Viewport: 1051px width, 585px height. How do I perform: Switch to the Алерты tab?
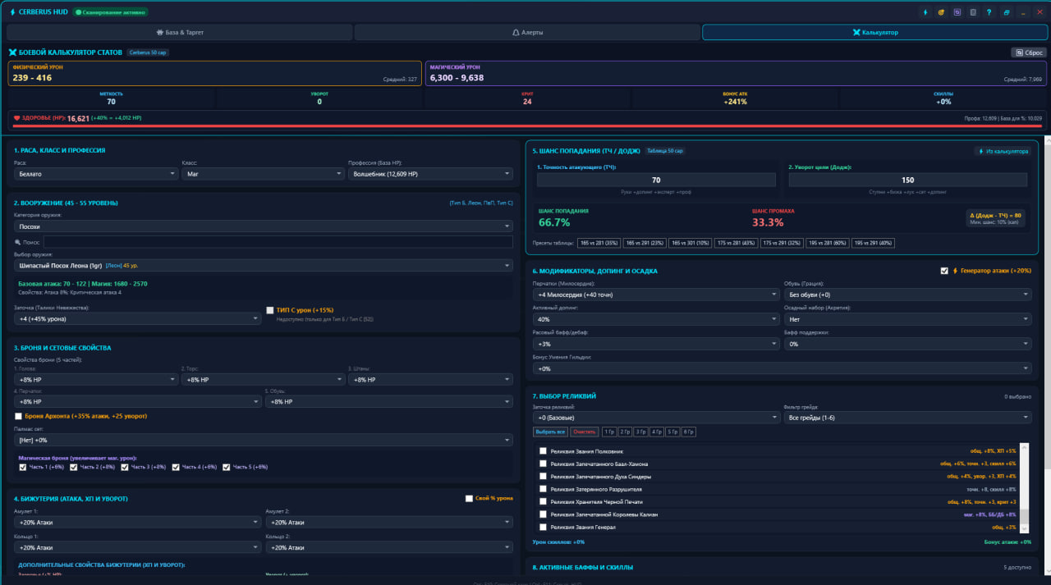pyautogui.click(x=527, y=32)
